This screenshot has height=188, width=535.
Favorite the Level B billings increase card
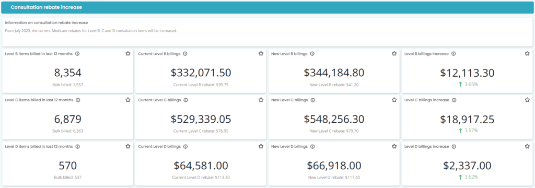point(527,54)
